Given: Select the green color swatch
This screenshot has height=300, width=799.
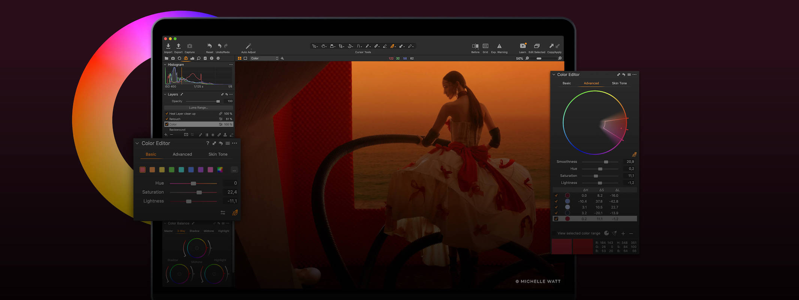Looking at the screenshot, I should click(x=172, y=170).
